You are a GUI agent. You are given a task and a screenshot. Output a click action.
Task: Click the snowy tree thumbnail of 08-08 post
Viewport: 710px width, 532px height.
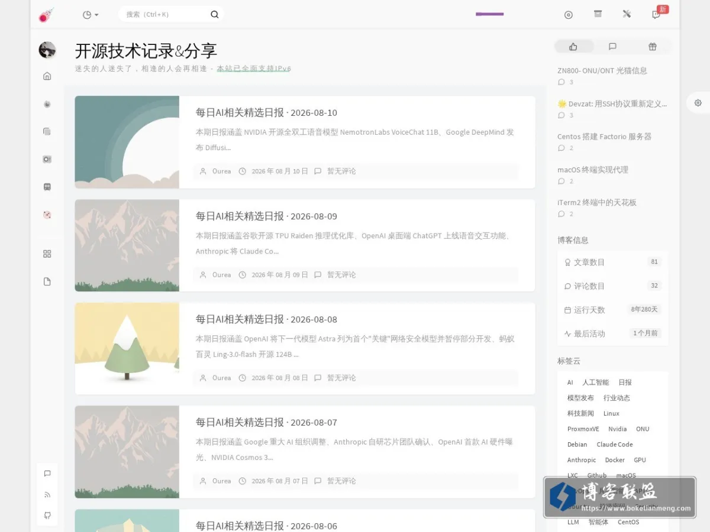[x=127, y=349]
